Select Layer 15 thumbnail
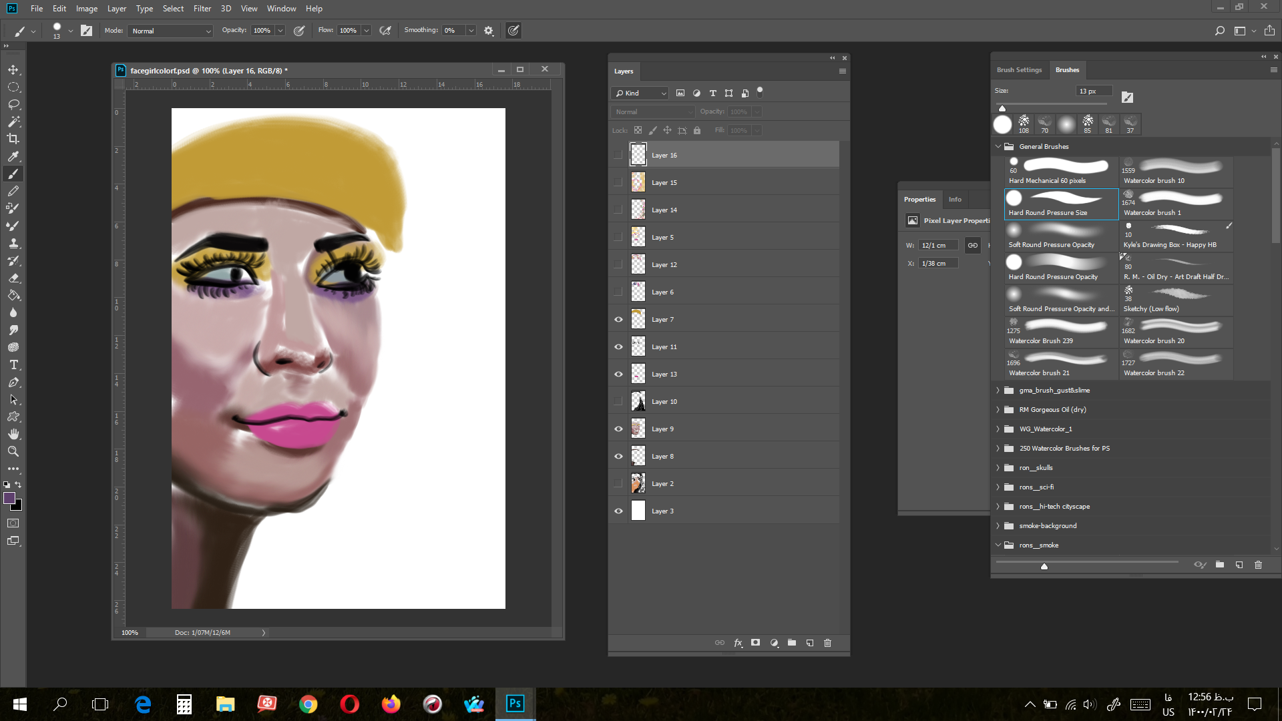Image resolution: width=1282 pixels, height=721 pixels. (x=638, y=182)
